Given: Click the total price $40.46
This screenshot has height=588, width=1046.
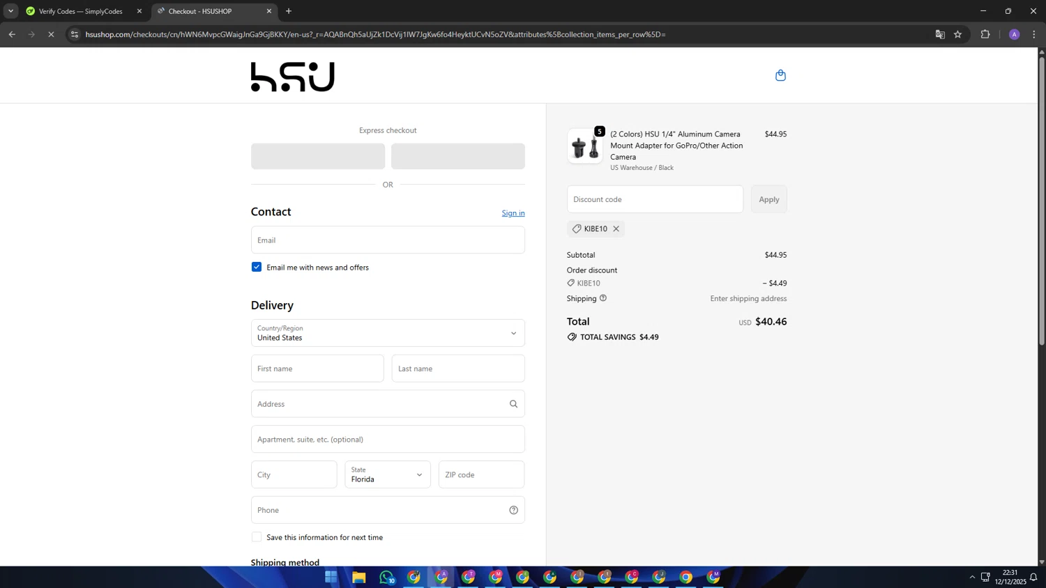Looking at the screenshot, I should 771,321.
